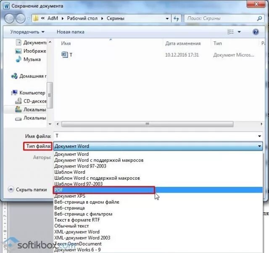The image size is (269, 253).
Task: Click the Forward navigation arrow
Action: tap(21, 18)
